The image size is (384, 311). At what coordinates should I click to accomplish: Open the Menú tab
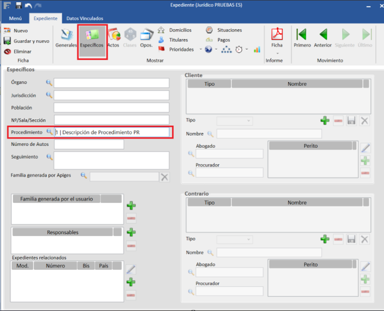pyautogui.click(x=15, y=19)
